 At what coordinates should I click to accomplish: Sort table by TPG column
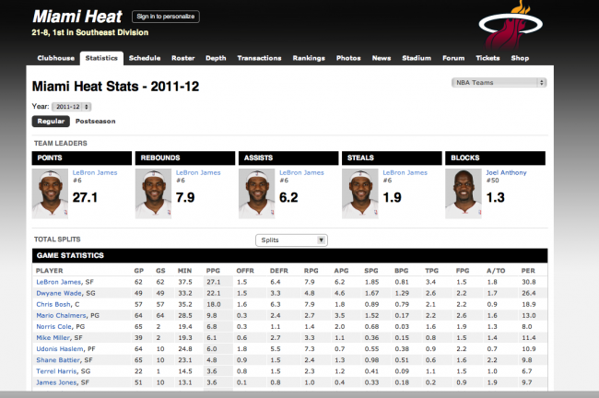click(431, 271)
